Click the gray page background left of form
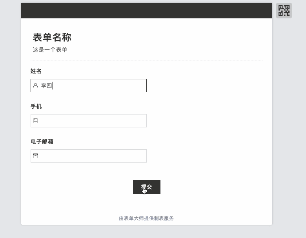The image size is (306, 238). pyautogui.click(x=10, y=117)
